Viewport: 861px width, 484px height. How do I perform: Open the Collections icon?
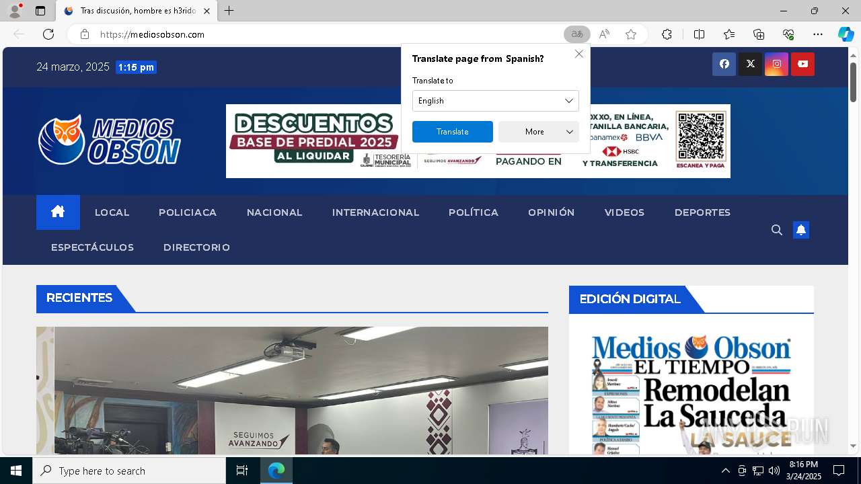[x=759, y=34]
